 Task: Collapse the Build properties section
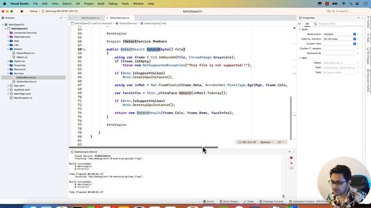point(300,29)
